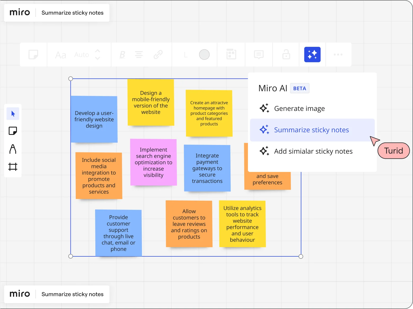Click the miro logo at bottom left
Image resolution: width=413 pixels, height=309 pixels.
click(x=20, y=294)
